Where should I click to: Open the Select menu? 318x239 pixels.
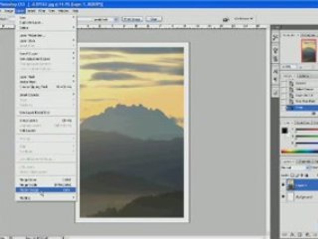(x=31, y=11)
